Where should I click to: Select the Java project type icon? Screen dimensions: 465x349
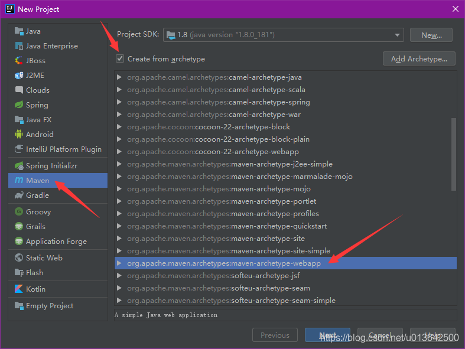coord(19,31)
